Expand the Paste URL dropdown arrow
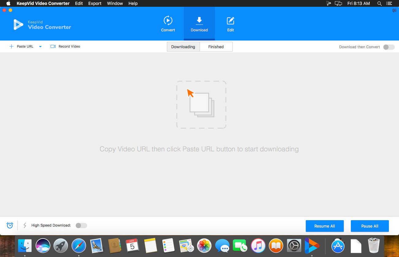Image resolution: width=399 pixels, height=257 pixels. coord(40,47)
